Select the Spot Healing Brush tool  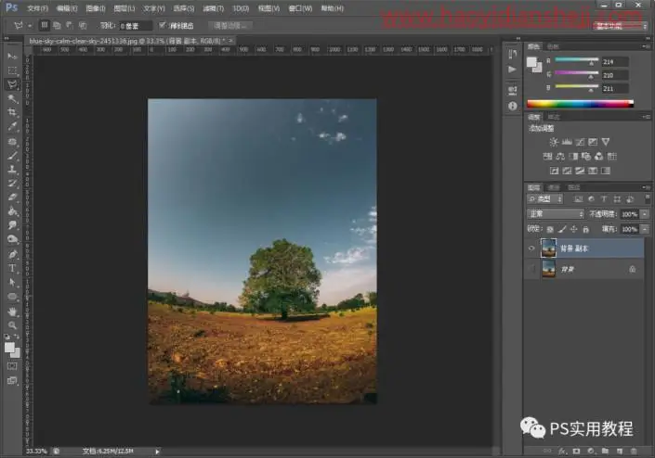tap(12, 142)
